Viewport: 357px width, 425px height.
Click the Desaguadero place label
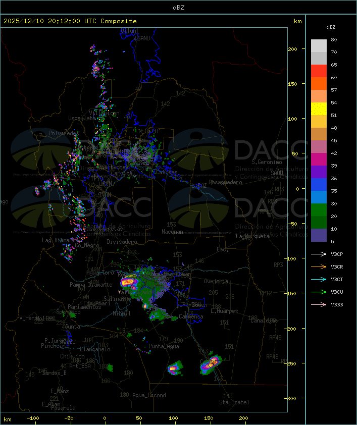click(225, 182)
